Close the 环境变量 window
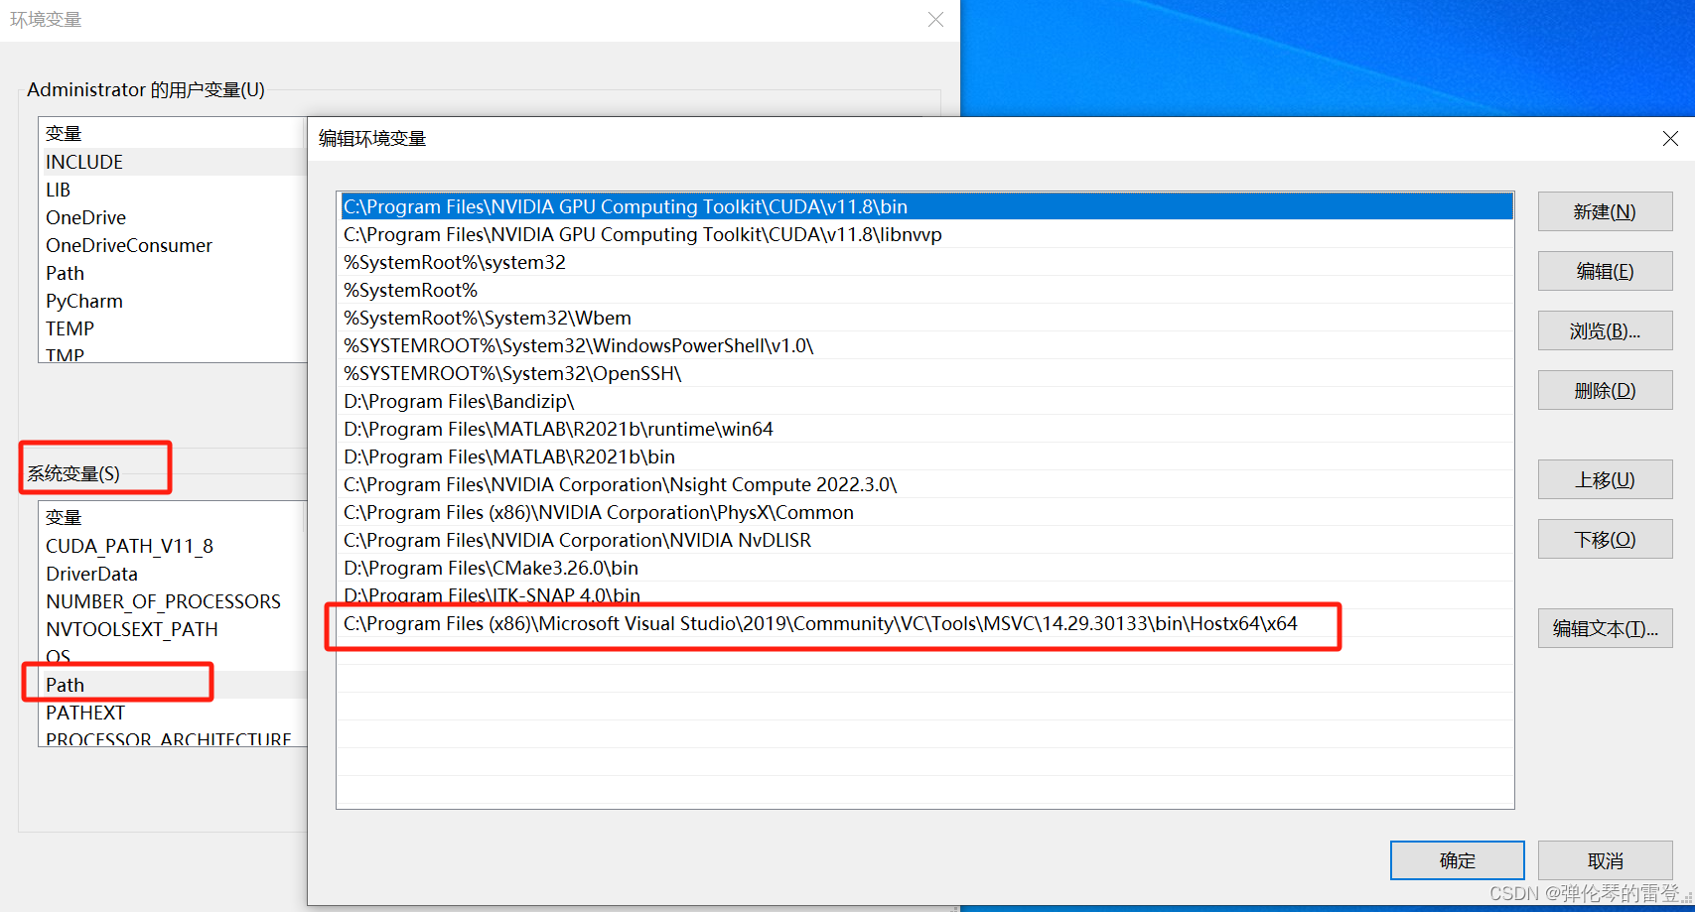 (x=935, y=20)
